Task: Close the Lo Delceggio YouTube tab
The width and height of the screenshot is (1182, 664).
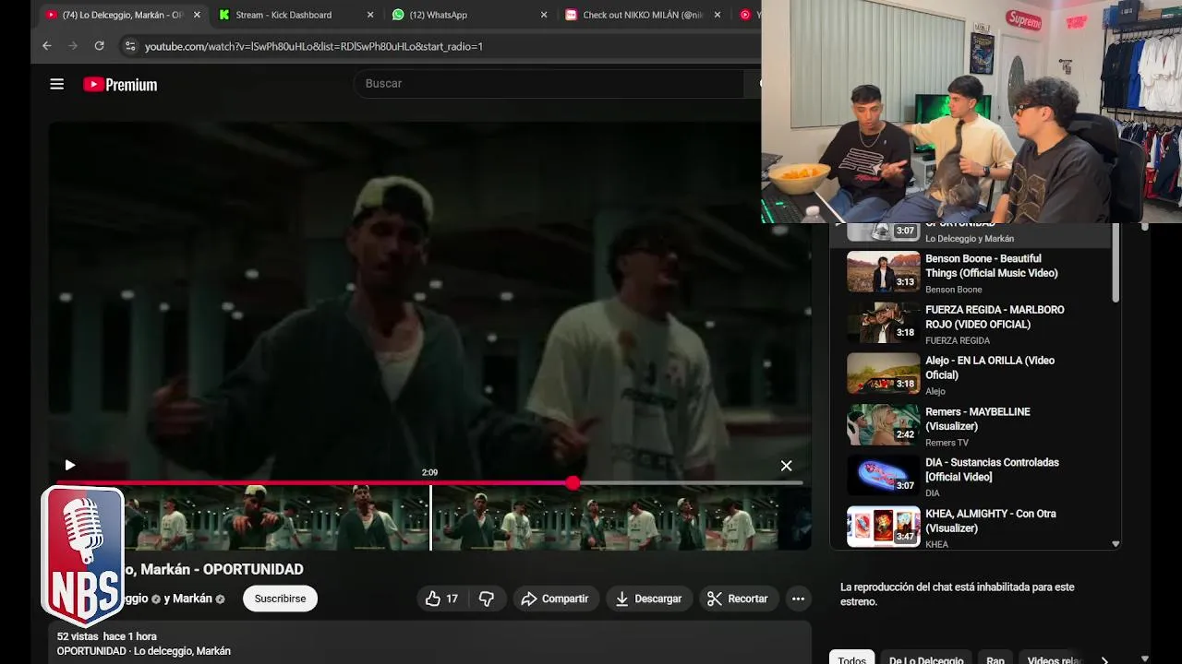Action: point(196,15)
